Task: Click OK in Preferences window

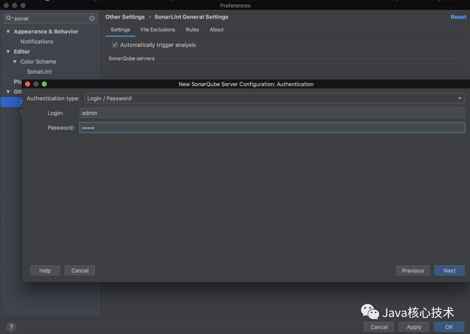Action: coord(449,327)
